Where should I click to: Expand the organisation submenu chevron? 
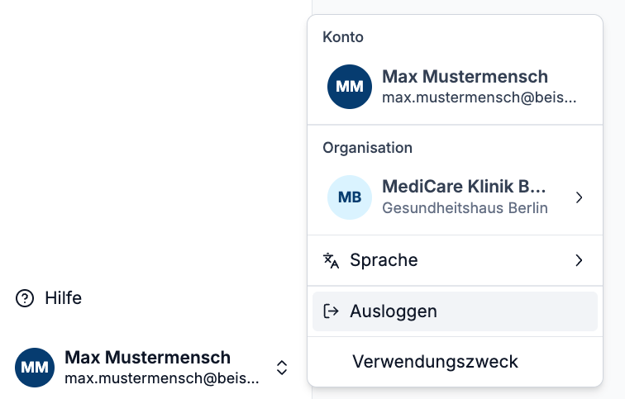[579, 197]
